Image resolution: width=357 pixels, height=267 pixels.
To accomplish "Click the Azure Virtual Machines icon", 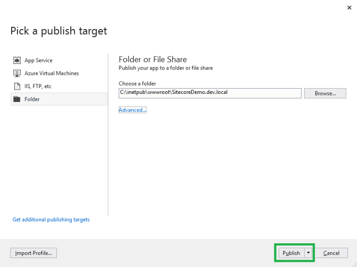I will [x=16, y=73].
